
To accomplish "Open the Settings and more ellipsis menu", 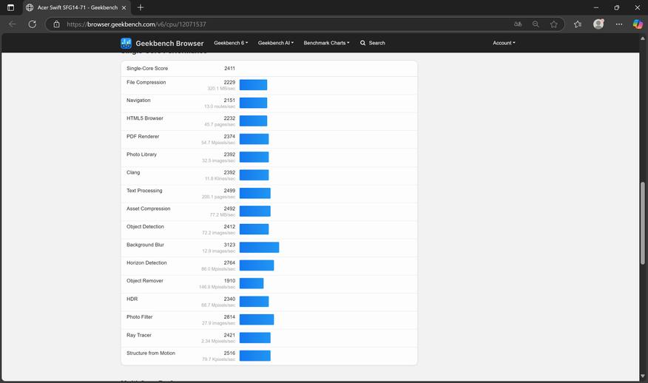I will coord(618,24).
